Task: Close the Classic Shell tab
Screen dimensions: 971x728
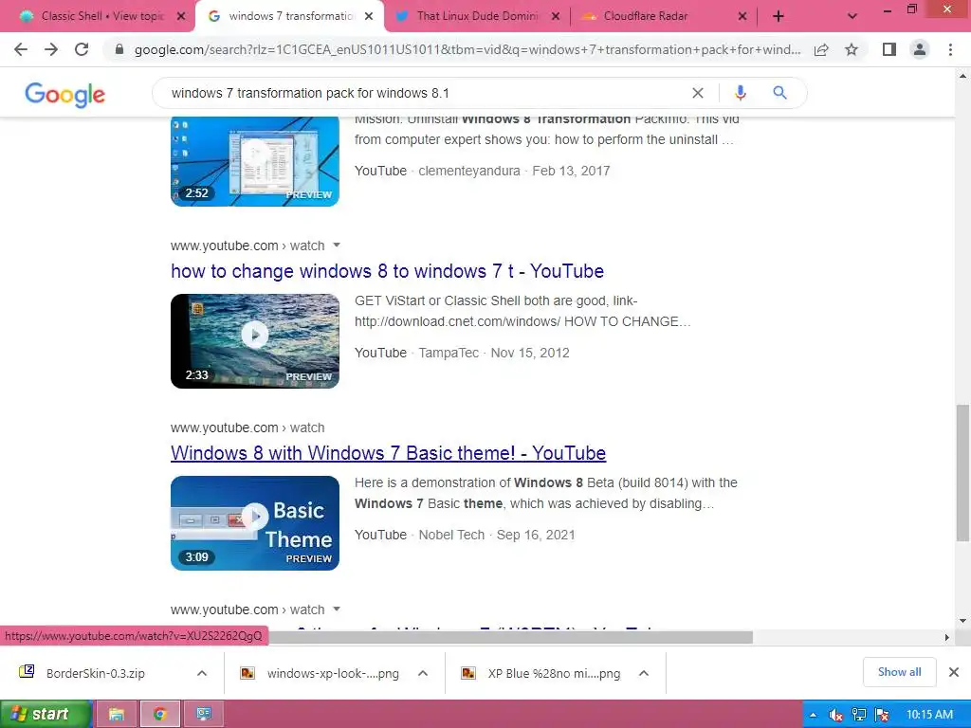Action: 181,17
